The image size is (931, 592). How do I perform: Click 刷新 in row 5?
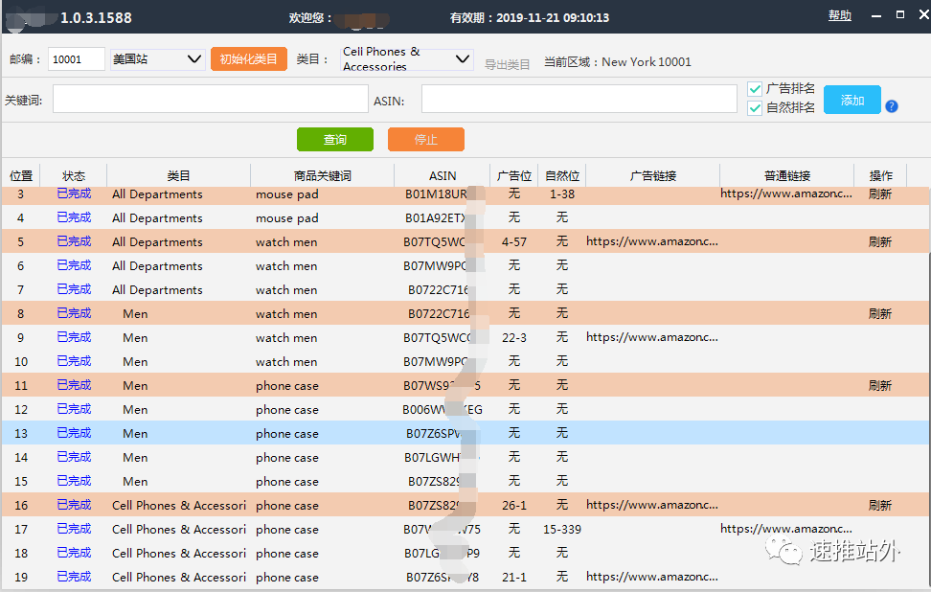pos(879,242)
